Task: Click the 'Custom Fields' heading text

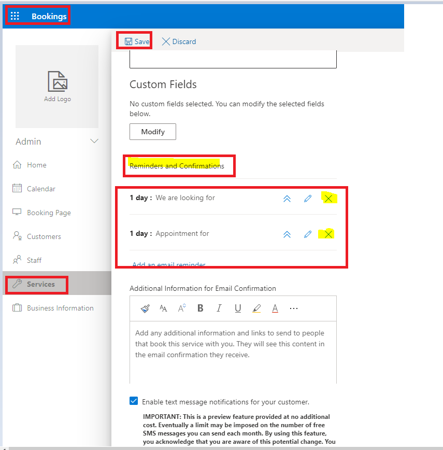Action: pyautogui.click(x=163, y=85)
